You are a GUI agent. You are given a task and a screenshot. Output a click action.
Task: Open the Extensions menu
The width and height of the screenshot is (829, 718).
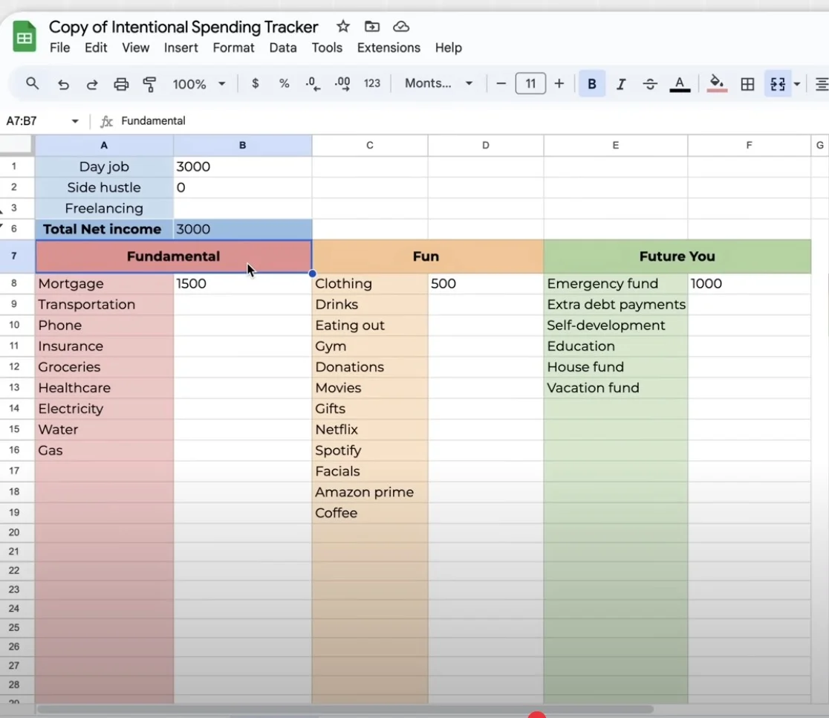(389, 48)
